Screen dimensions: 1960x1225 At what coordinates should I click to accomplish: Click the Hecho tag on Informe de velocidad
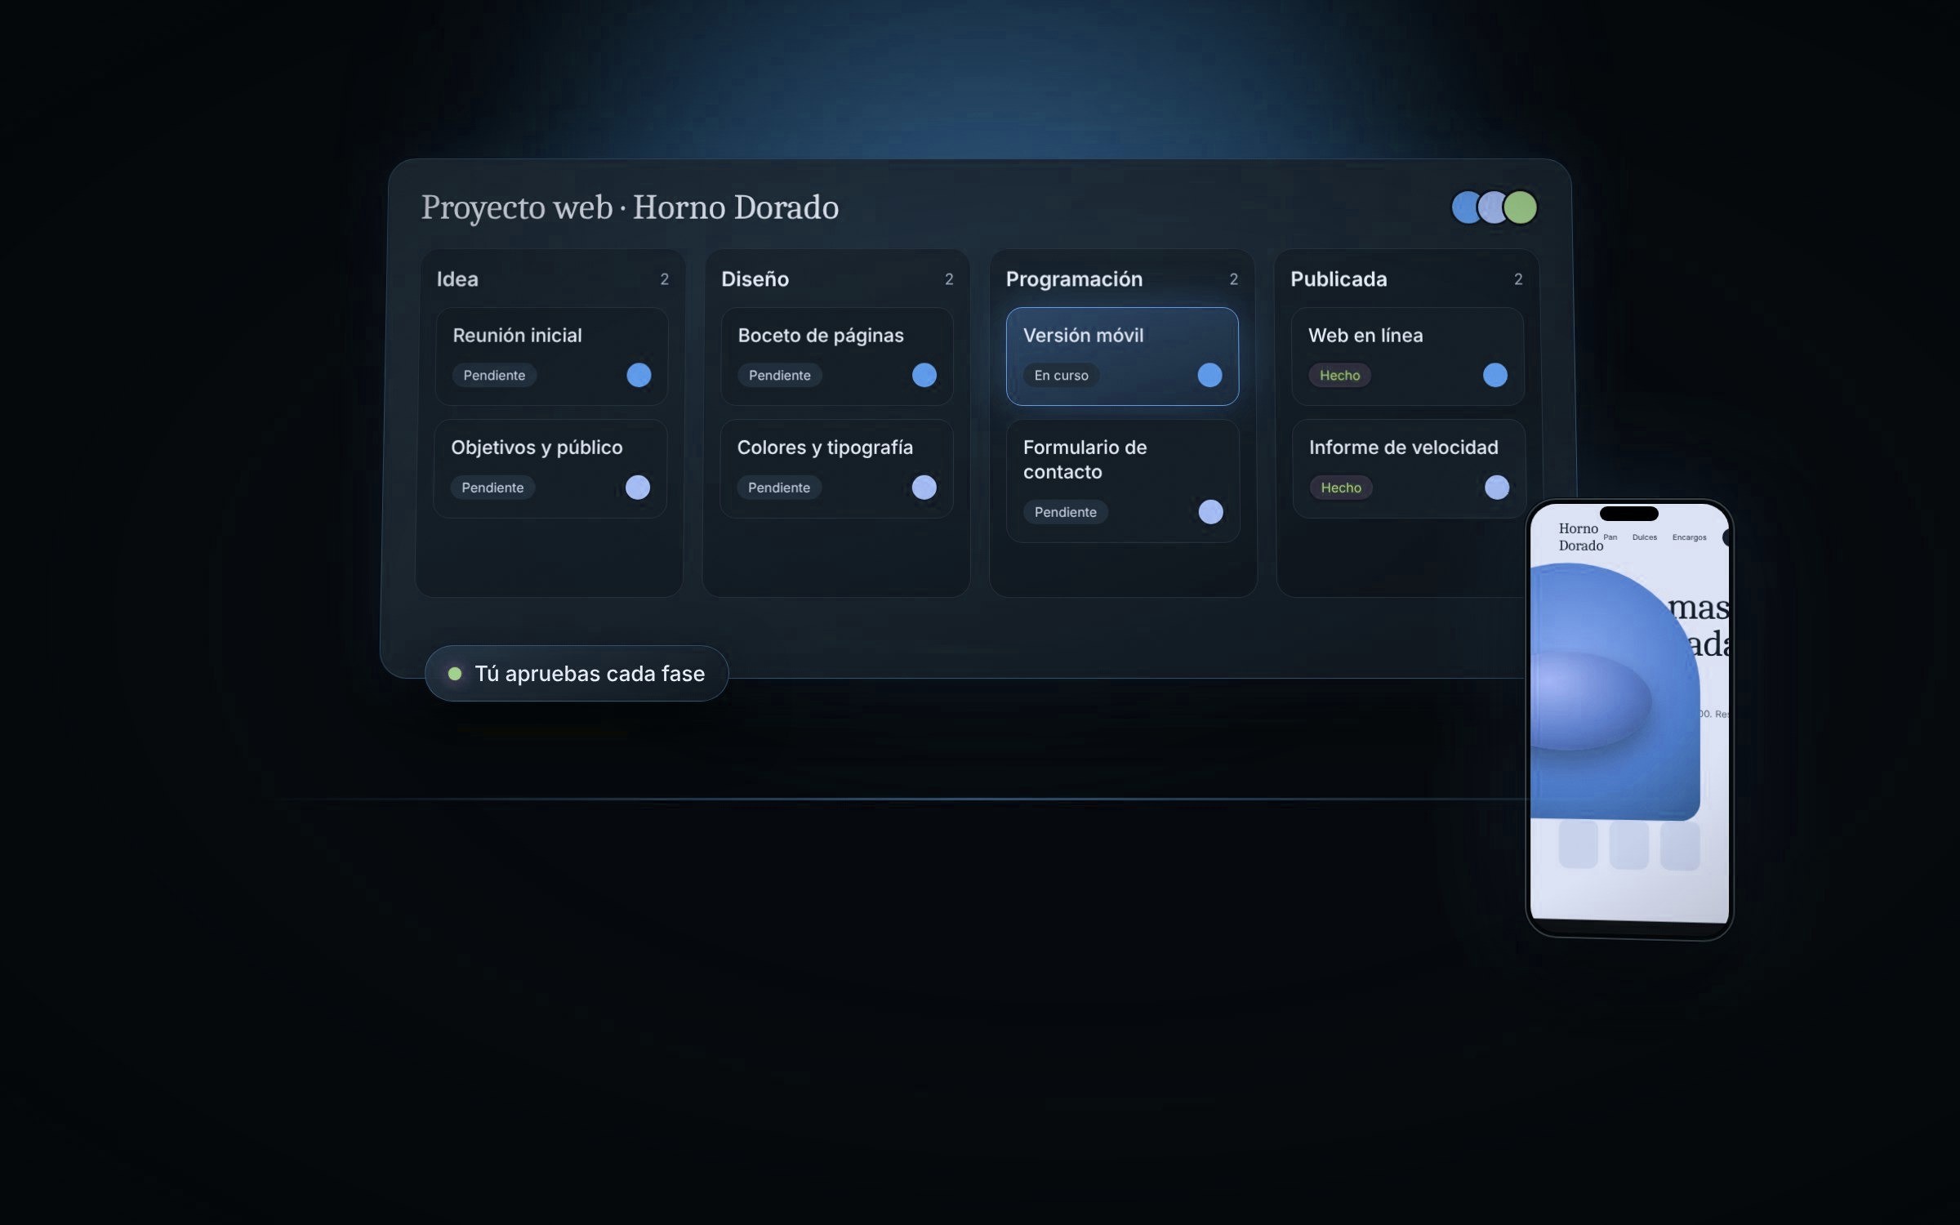tap(1341, 488)
